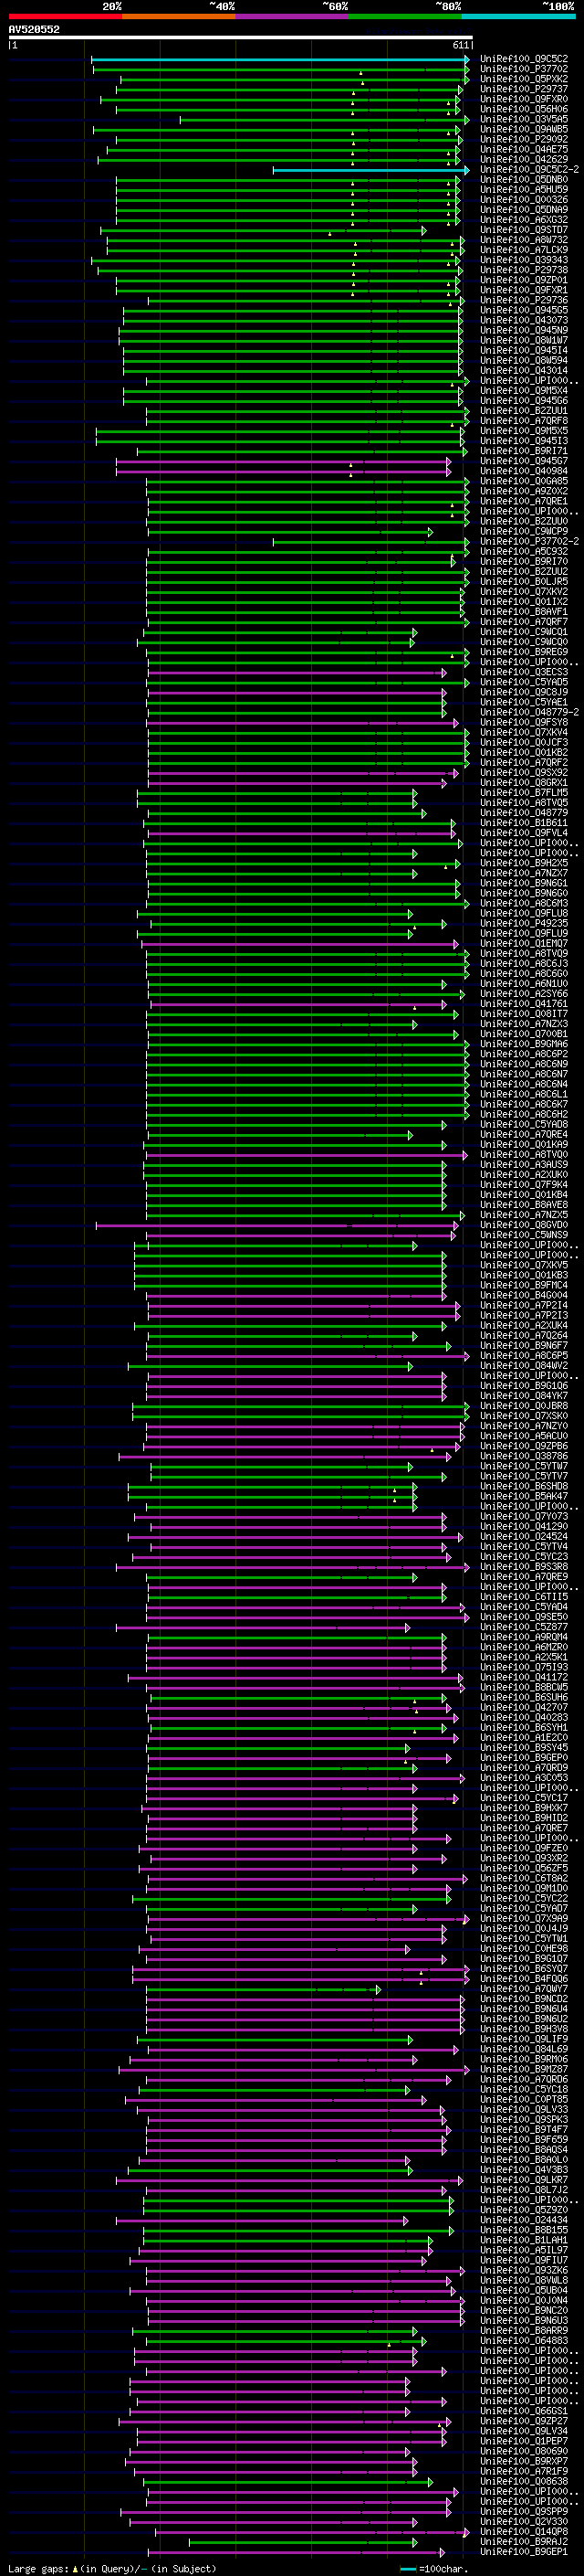Select hit label UniRef100_Q945G7
The width and height of the screenshot is (584, 2576).
coord(523,461)
